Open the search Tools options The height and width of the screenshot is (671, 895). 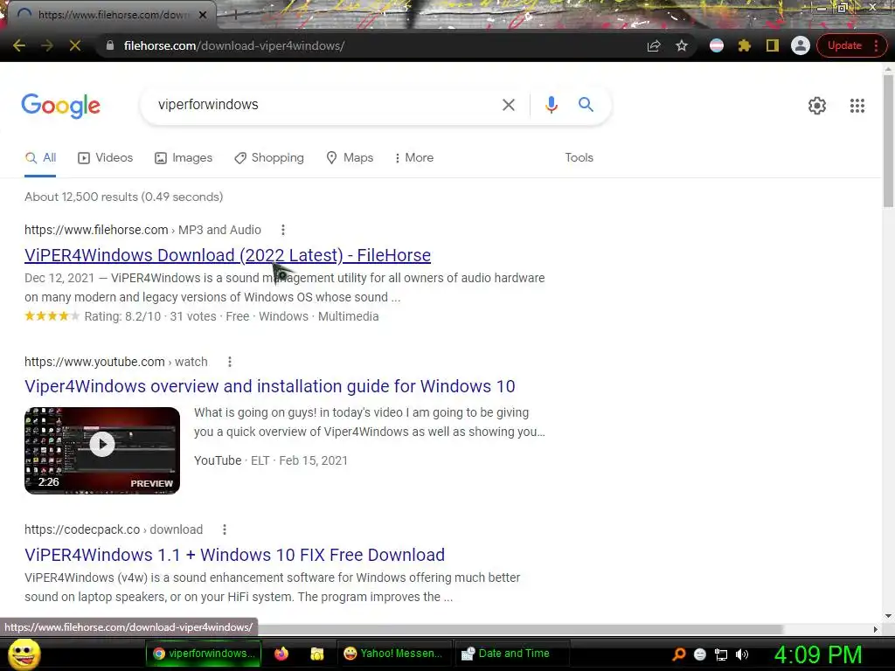[x=579, y=158]
